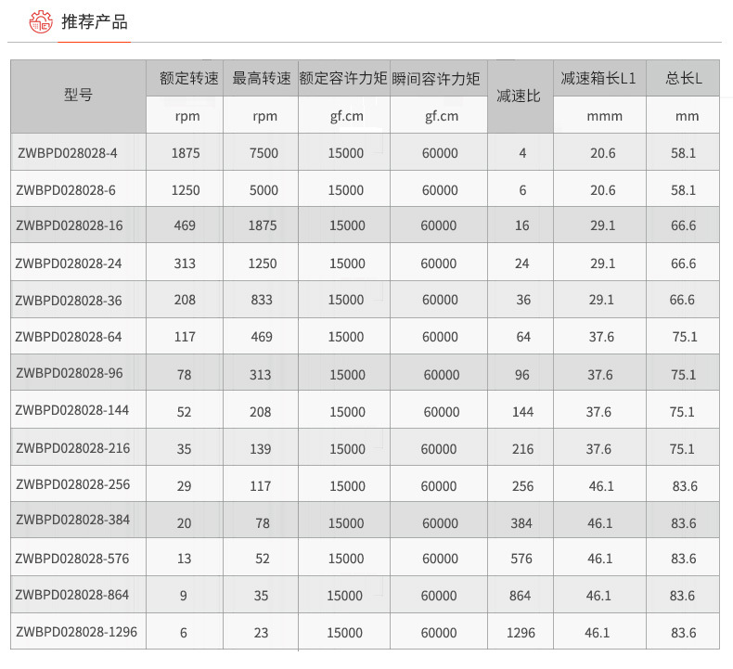
Task: Click total length 83.6 in ZWBPD028028-1296 row
Action: pos(684,633)
